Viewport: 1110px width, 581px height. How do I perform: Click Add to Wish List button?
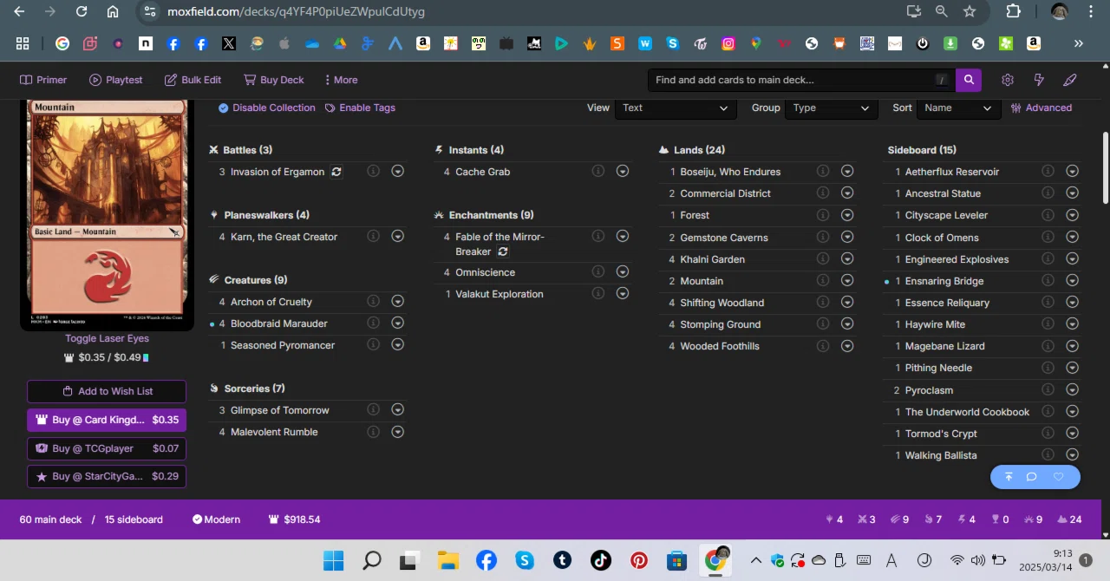(107, 391)
